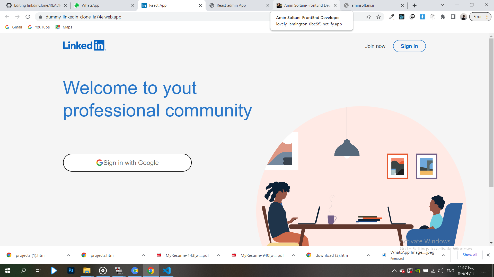Expand projects (1).htm download options

68,255
